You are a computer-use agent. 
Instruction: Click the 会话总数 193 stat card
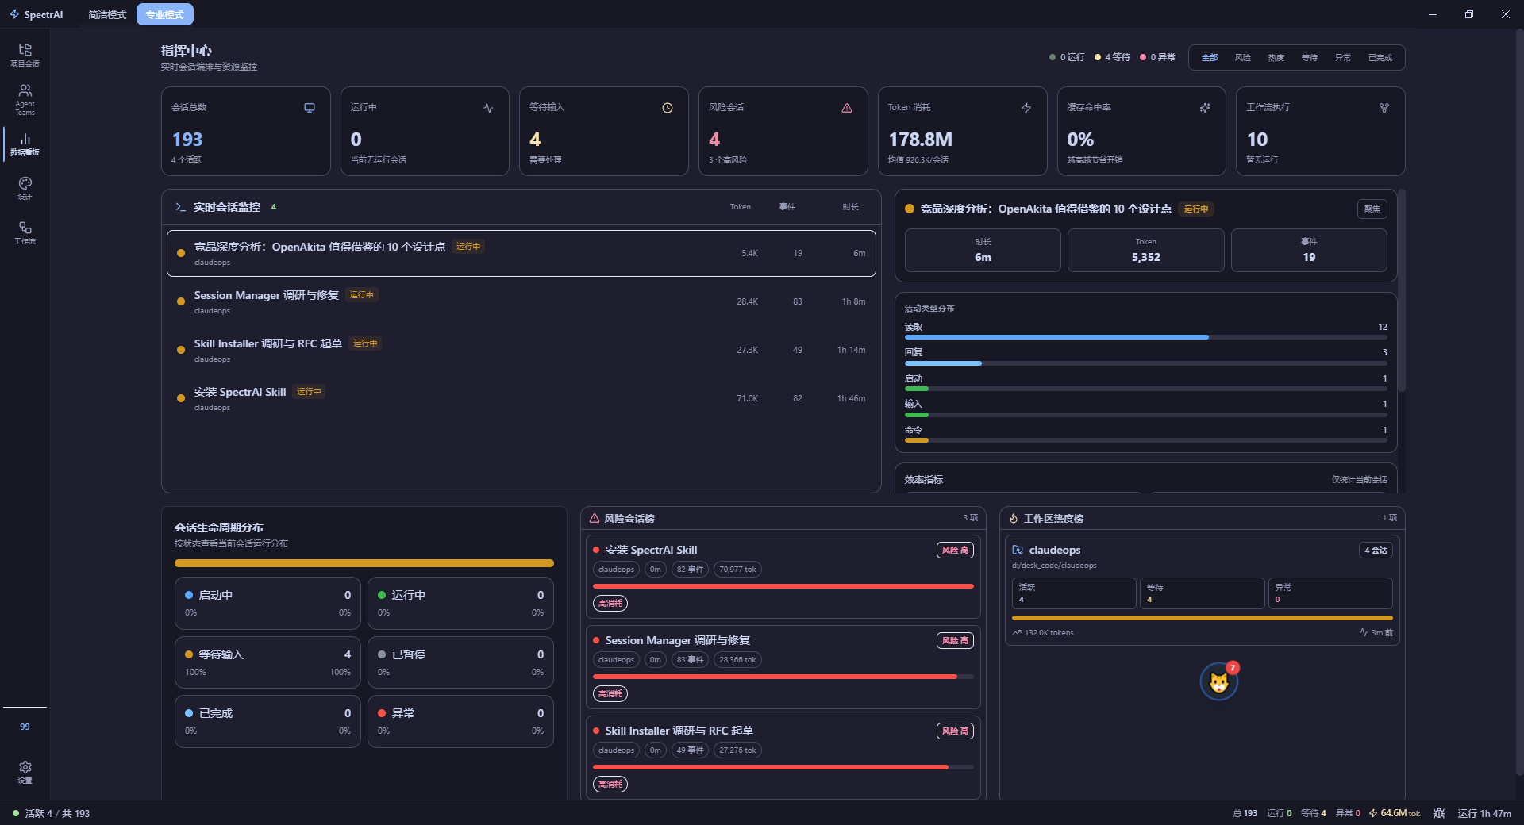pyautogui.click(x=246, y=131)
